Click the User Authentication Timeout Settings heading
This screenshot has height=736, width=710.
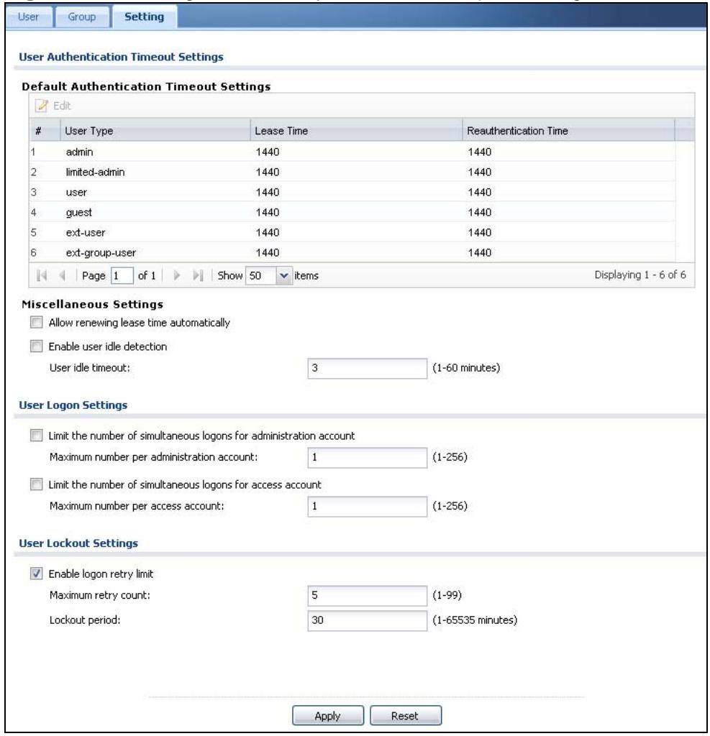[122, 57]
